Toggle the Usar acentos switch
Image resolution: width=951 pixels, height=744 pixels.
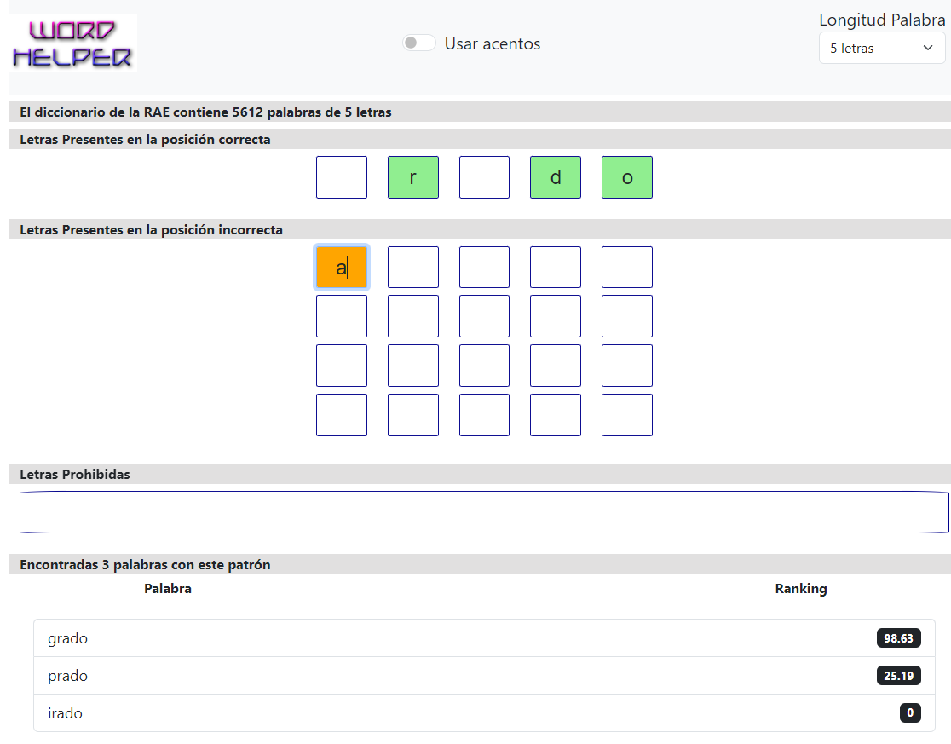tap(419, 43)
